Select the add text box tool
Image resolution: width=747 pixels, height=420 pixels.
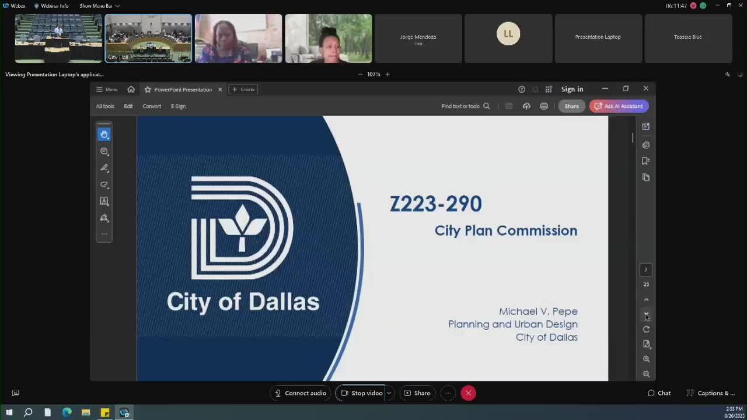click(x=104, y=201)
